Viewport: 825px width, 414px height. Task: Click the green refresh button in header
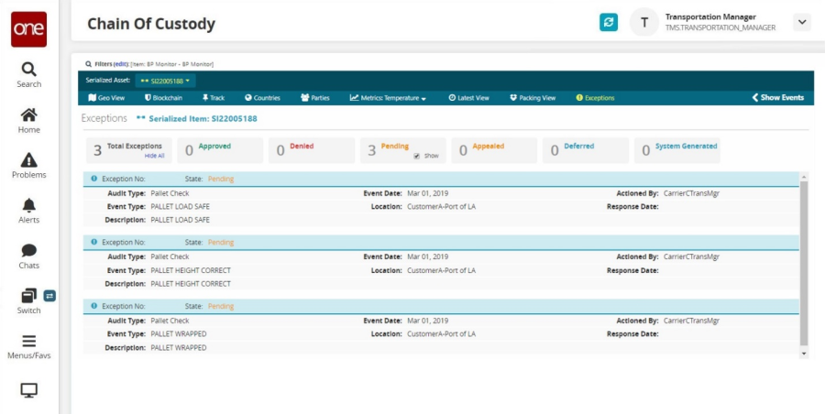609,23
